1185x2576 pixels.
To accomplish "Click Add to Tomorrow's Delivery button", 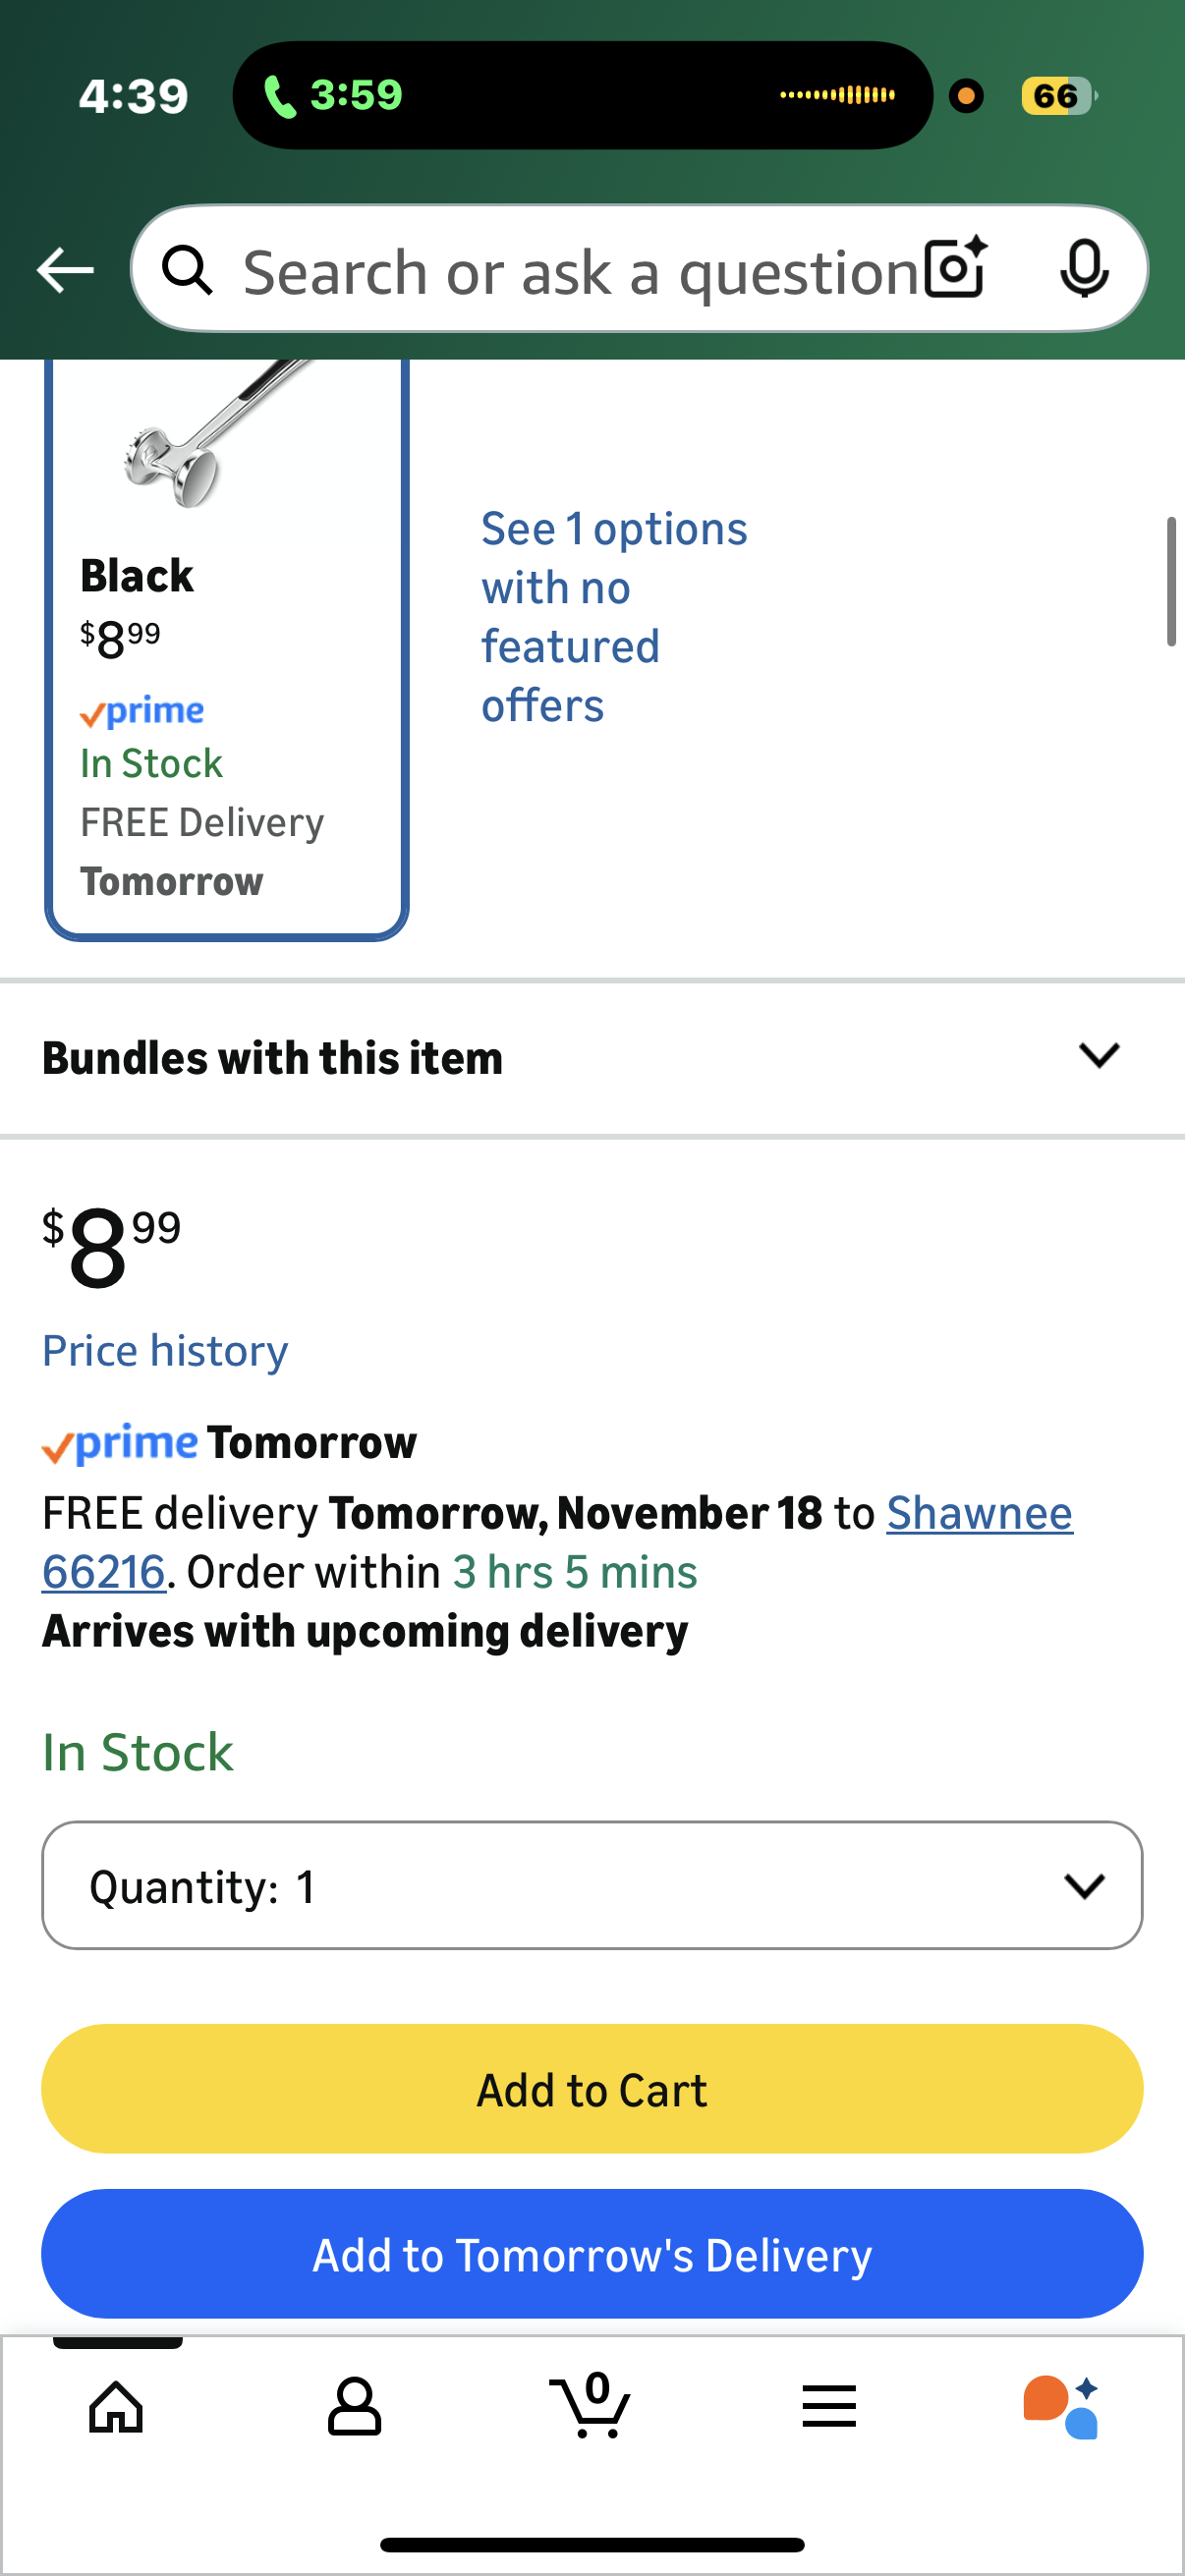I will (592, 2254).
